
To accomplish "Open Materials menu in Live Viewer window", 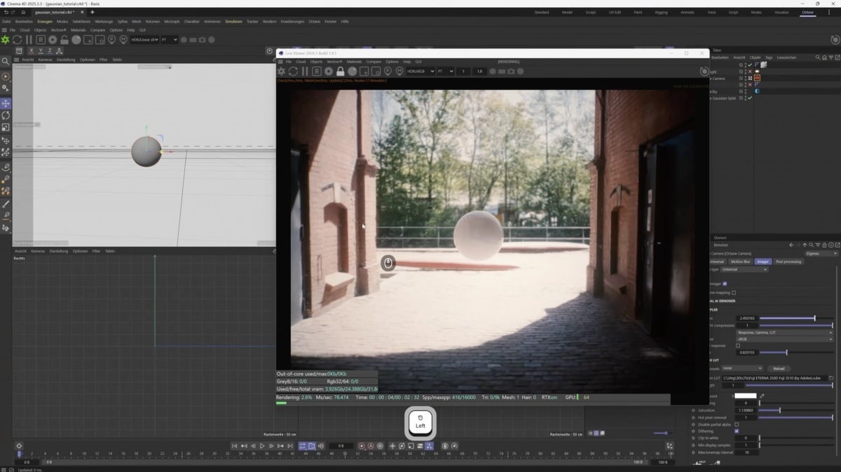I will (354, 62).
